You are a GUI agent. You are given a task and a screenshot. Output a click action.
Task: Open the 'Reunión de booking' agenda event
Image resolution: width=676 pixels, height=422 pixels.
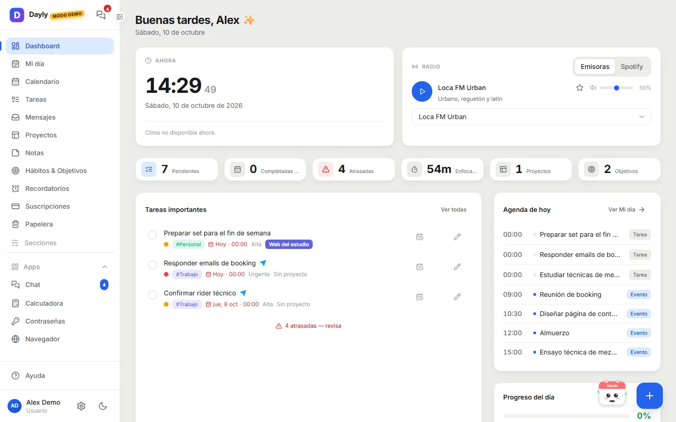(577, 294)
